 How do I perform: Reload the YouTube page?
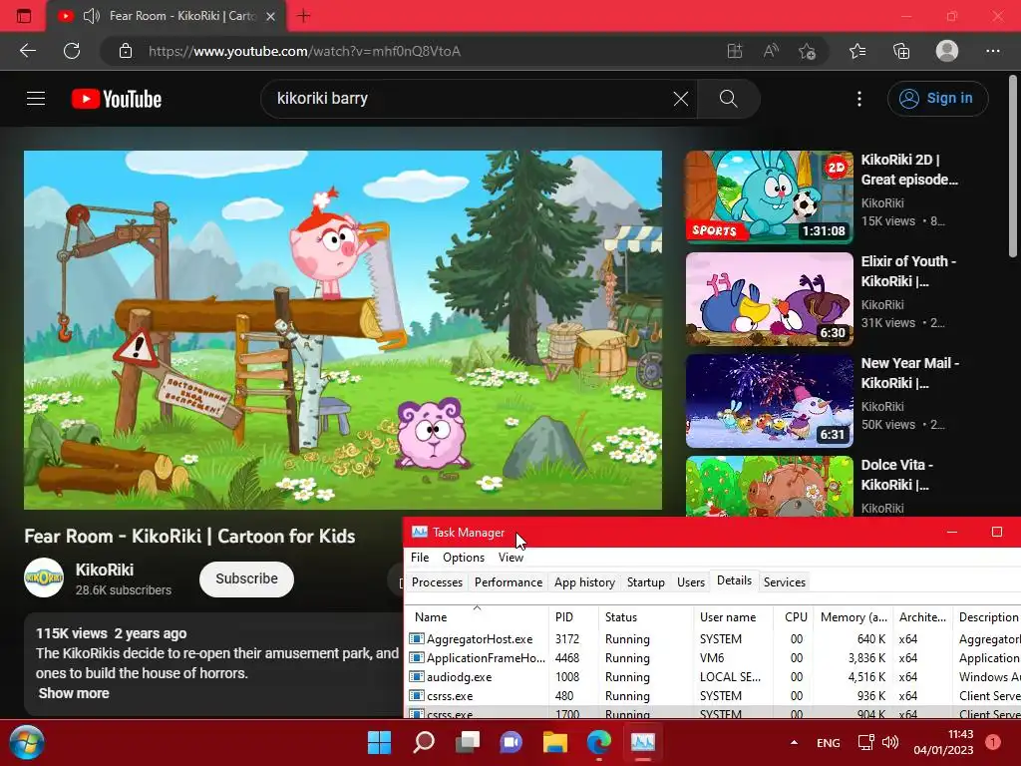[72, 51]
